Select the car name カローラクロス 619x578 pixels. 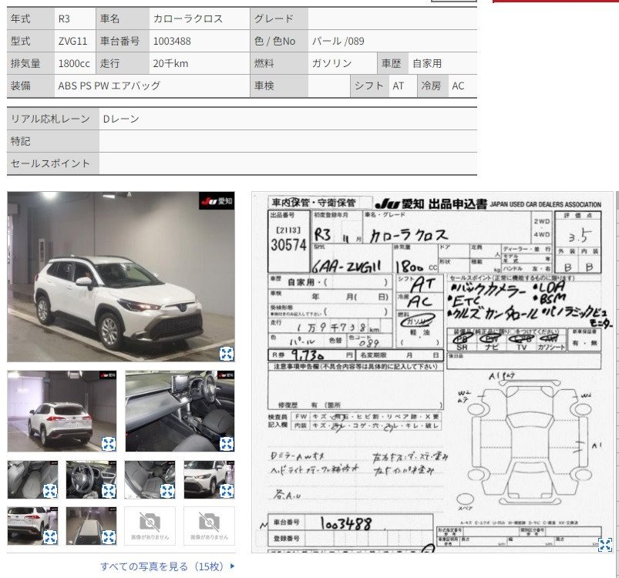[188, 18]
